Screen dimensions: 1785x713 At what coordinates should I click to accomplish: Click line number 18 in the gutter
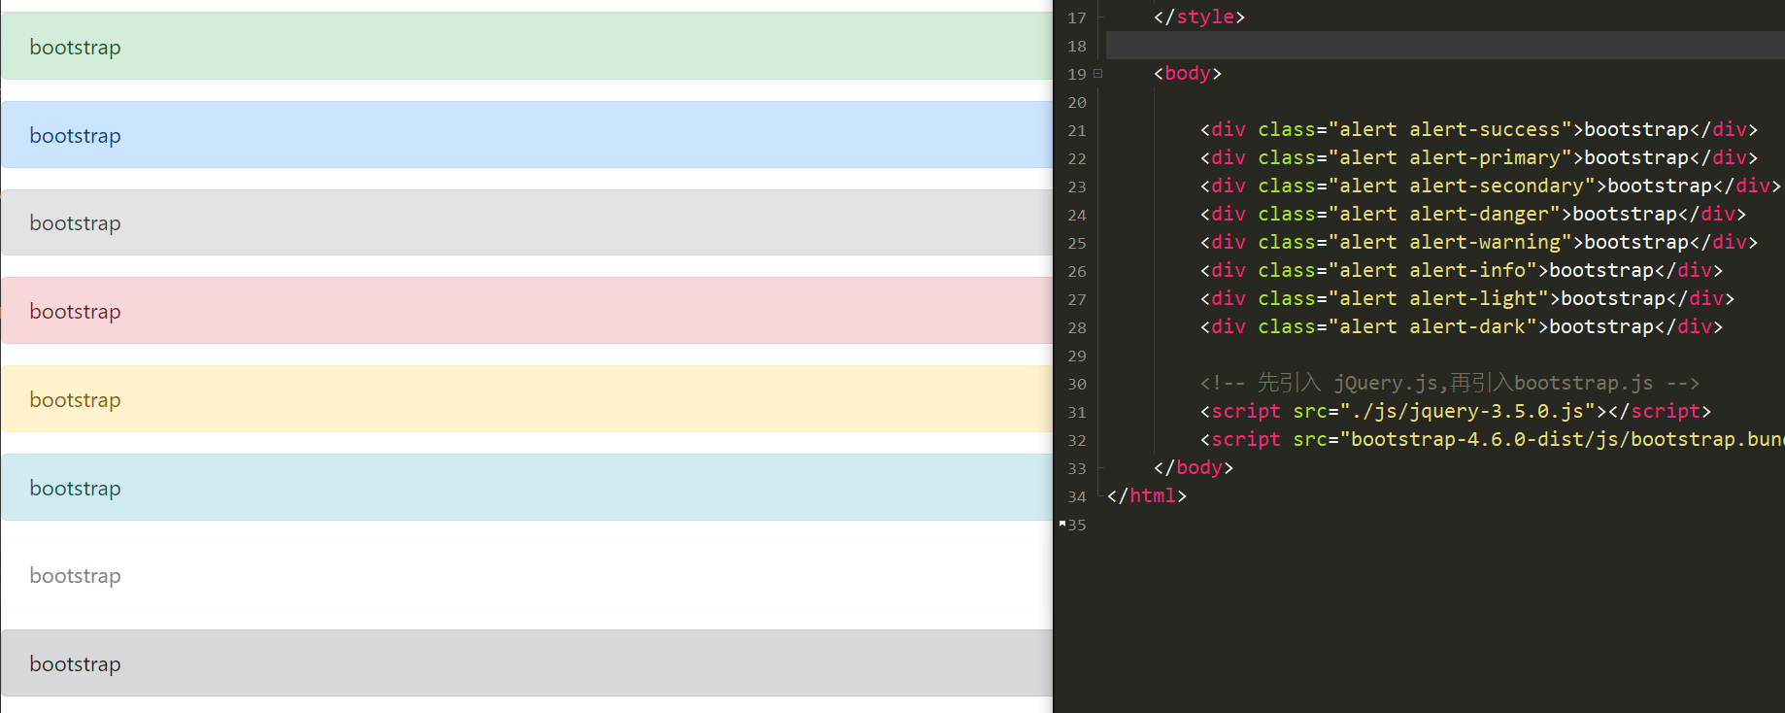point(1077,46)
